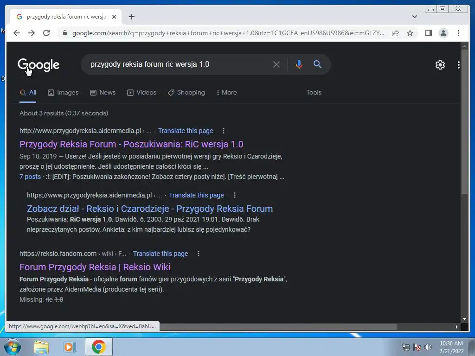This screenshot has width=475, height=356.
Task: Bookmark this page with the star icon
Action: 410,33
